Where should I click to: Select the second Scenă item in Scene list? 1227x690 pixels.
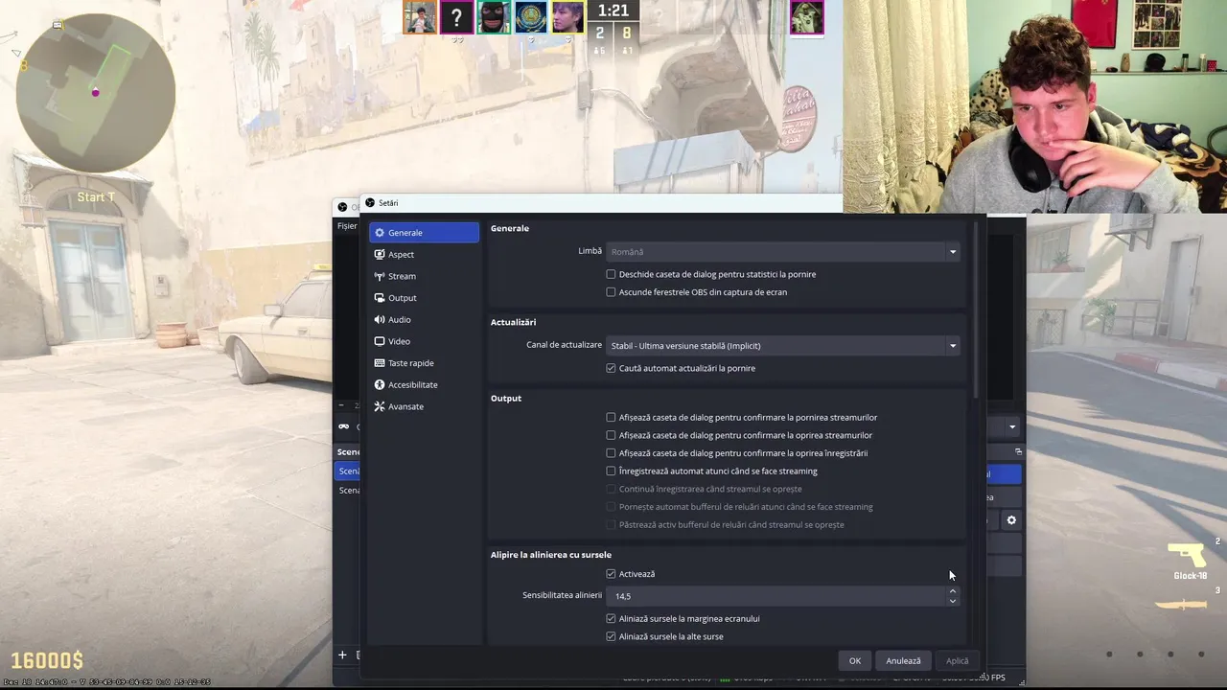pyautogui.click(x=349, y=491)
